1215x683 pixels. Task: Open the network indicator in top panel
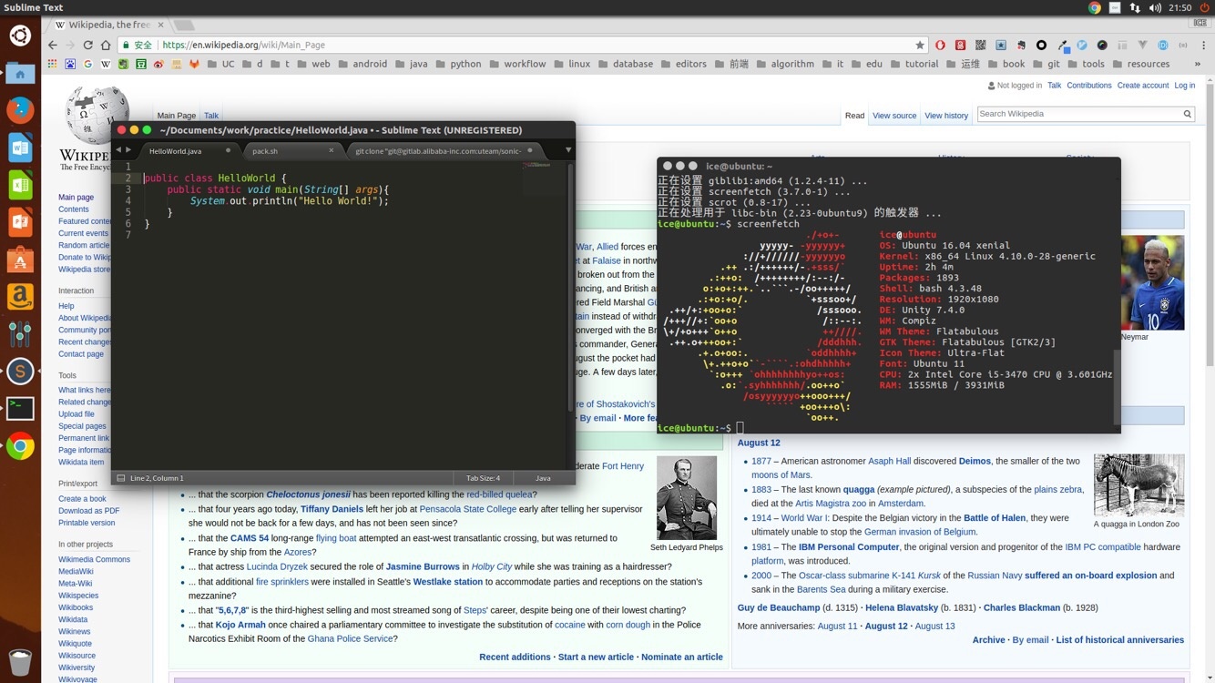1135,7
